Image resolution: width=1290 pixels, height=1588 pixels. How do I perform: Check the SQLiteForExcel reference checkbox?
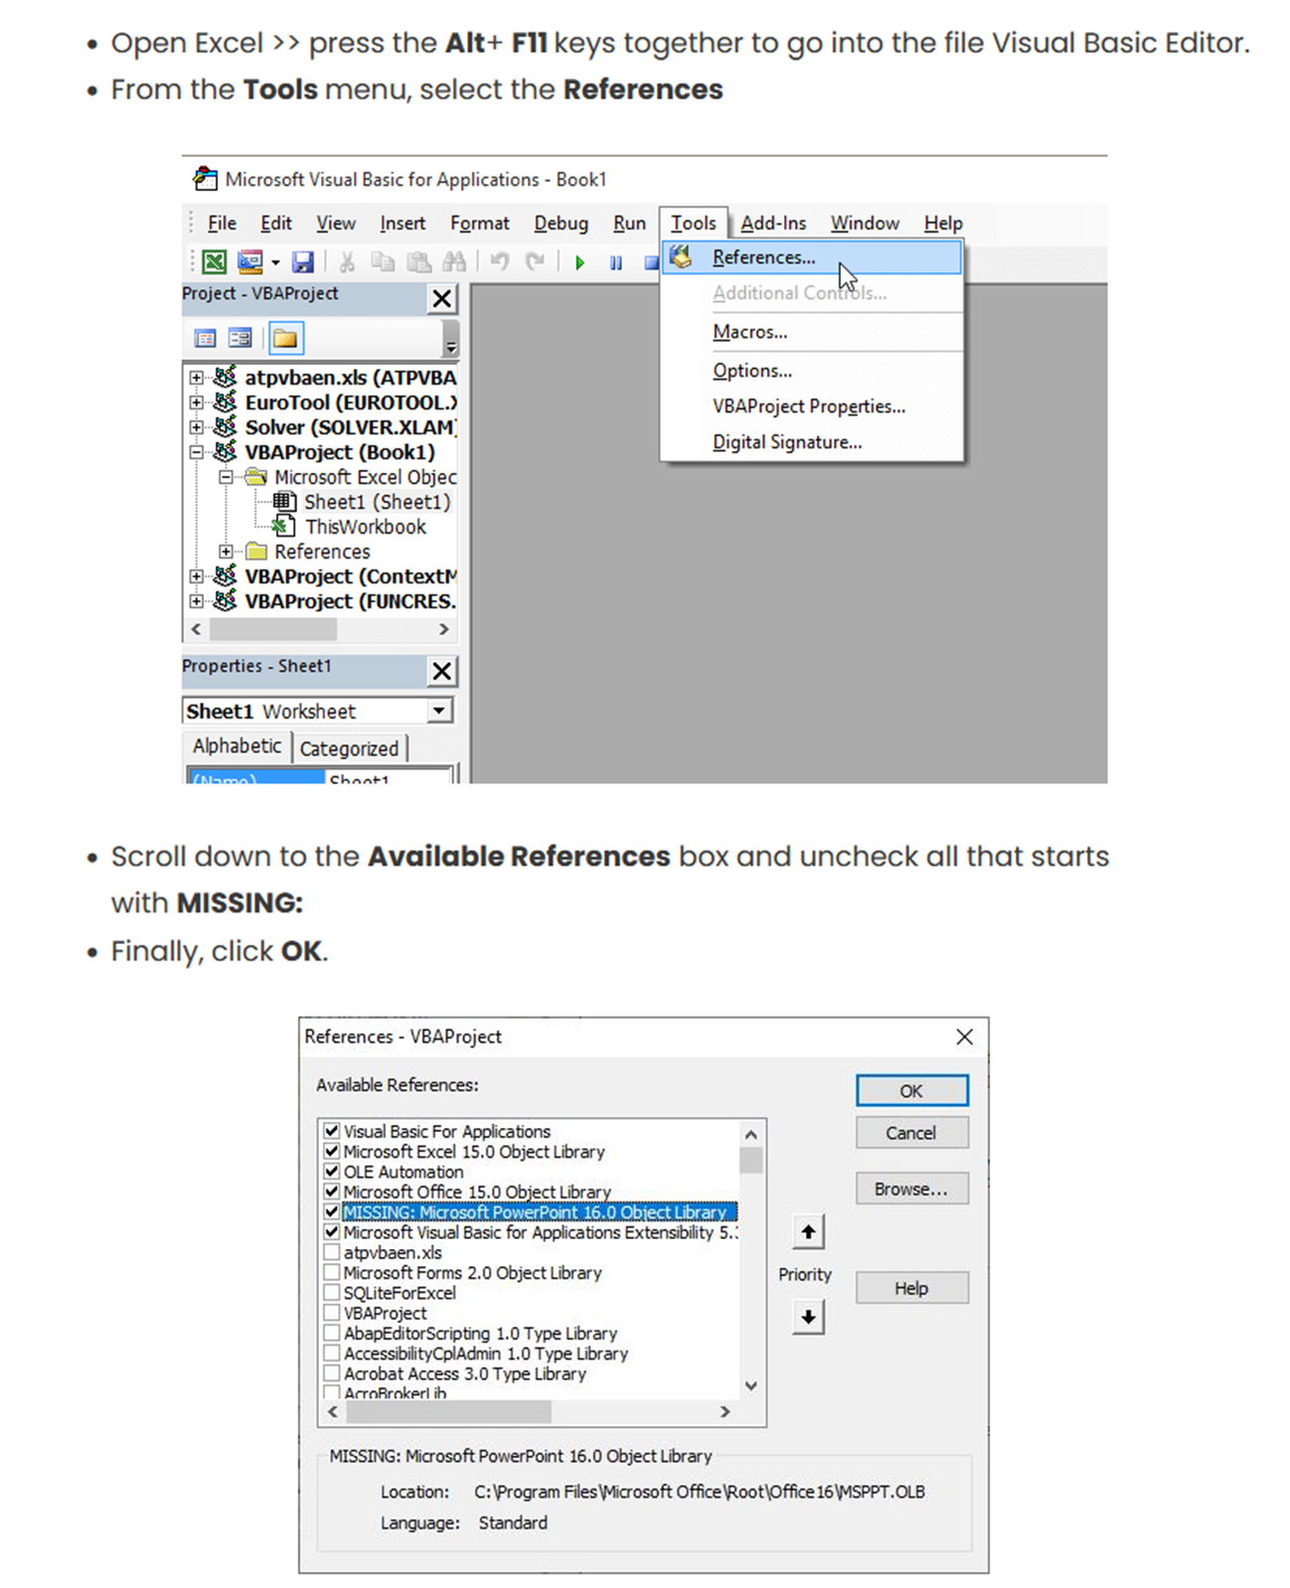332,1293
